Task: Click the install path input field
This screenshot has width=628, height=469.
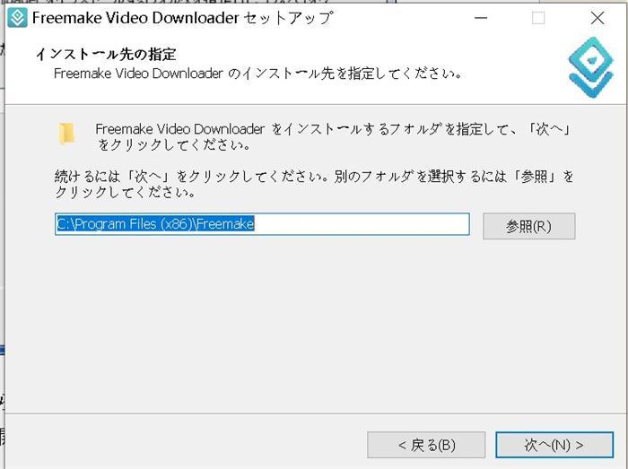Action: (x=262, y=224)
